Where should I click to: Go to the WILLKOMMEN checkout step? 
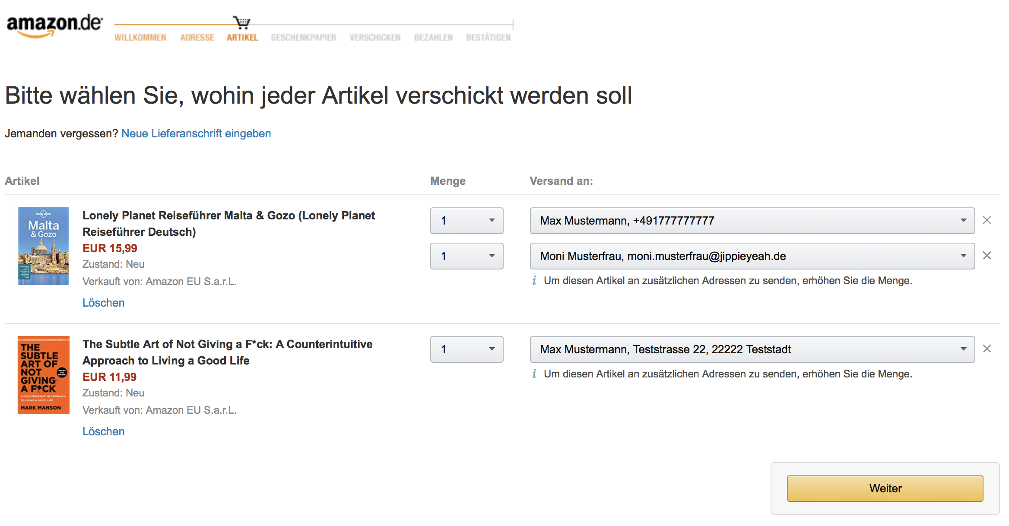coord(140,38)
